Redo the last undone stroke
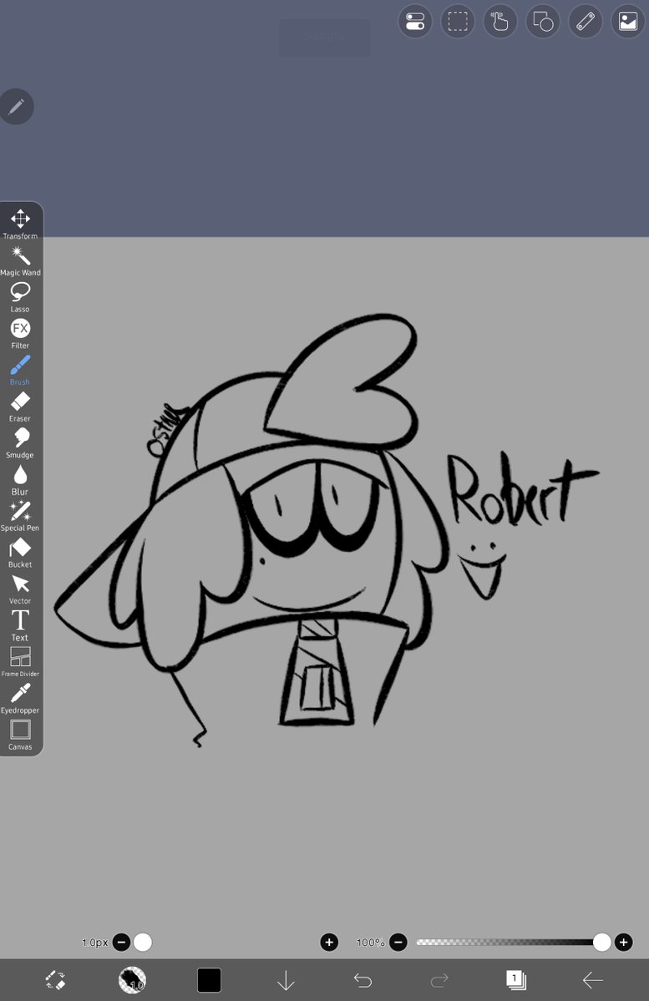The image size is (649, 1001). 439,980
